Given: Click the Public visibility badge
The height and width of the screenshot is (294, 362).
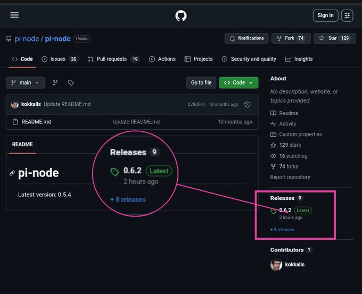Looking at the screenshot, I should (x=82, y=38).
